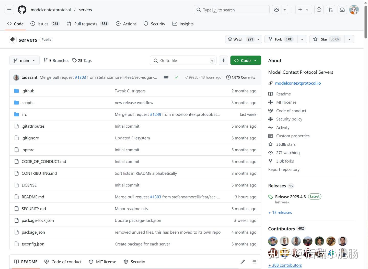Go to GitHub homepage logo

[x=22, y=10]
